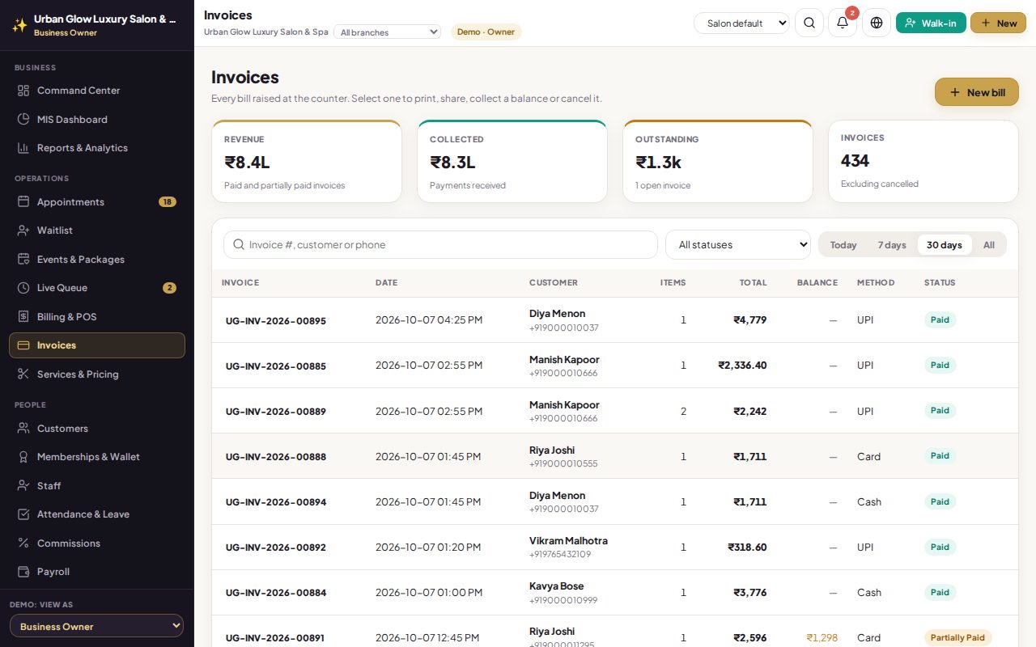
Task: Select the 30 days range tab
Action: click(x=945, y=244)
